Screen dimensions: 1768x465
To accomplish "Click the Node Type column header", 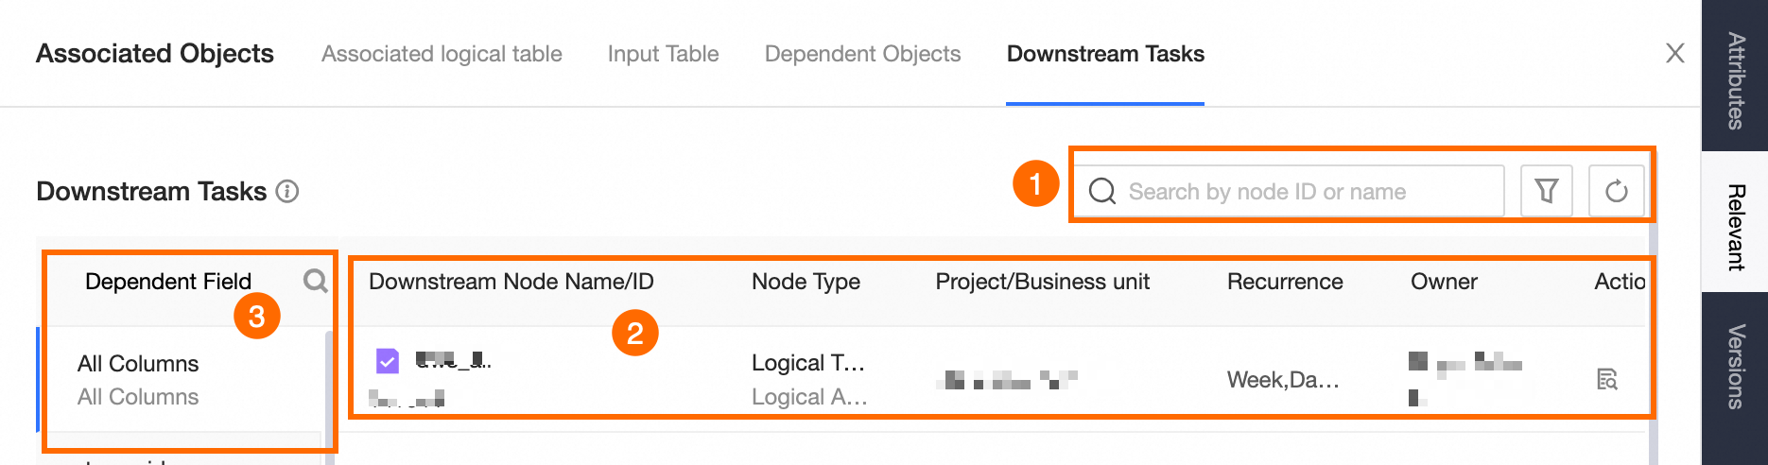I will (806, 282).
